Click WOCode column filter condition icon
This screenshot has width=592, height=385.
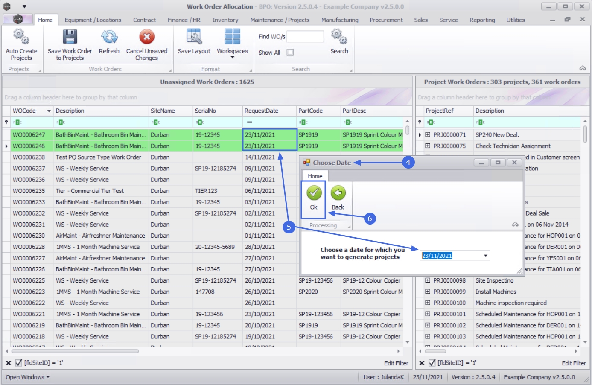[x=17, y=122]
